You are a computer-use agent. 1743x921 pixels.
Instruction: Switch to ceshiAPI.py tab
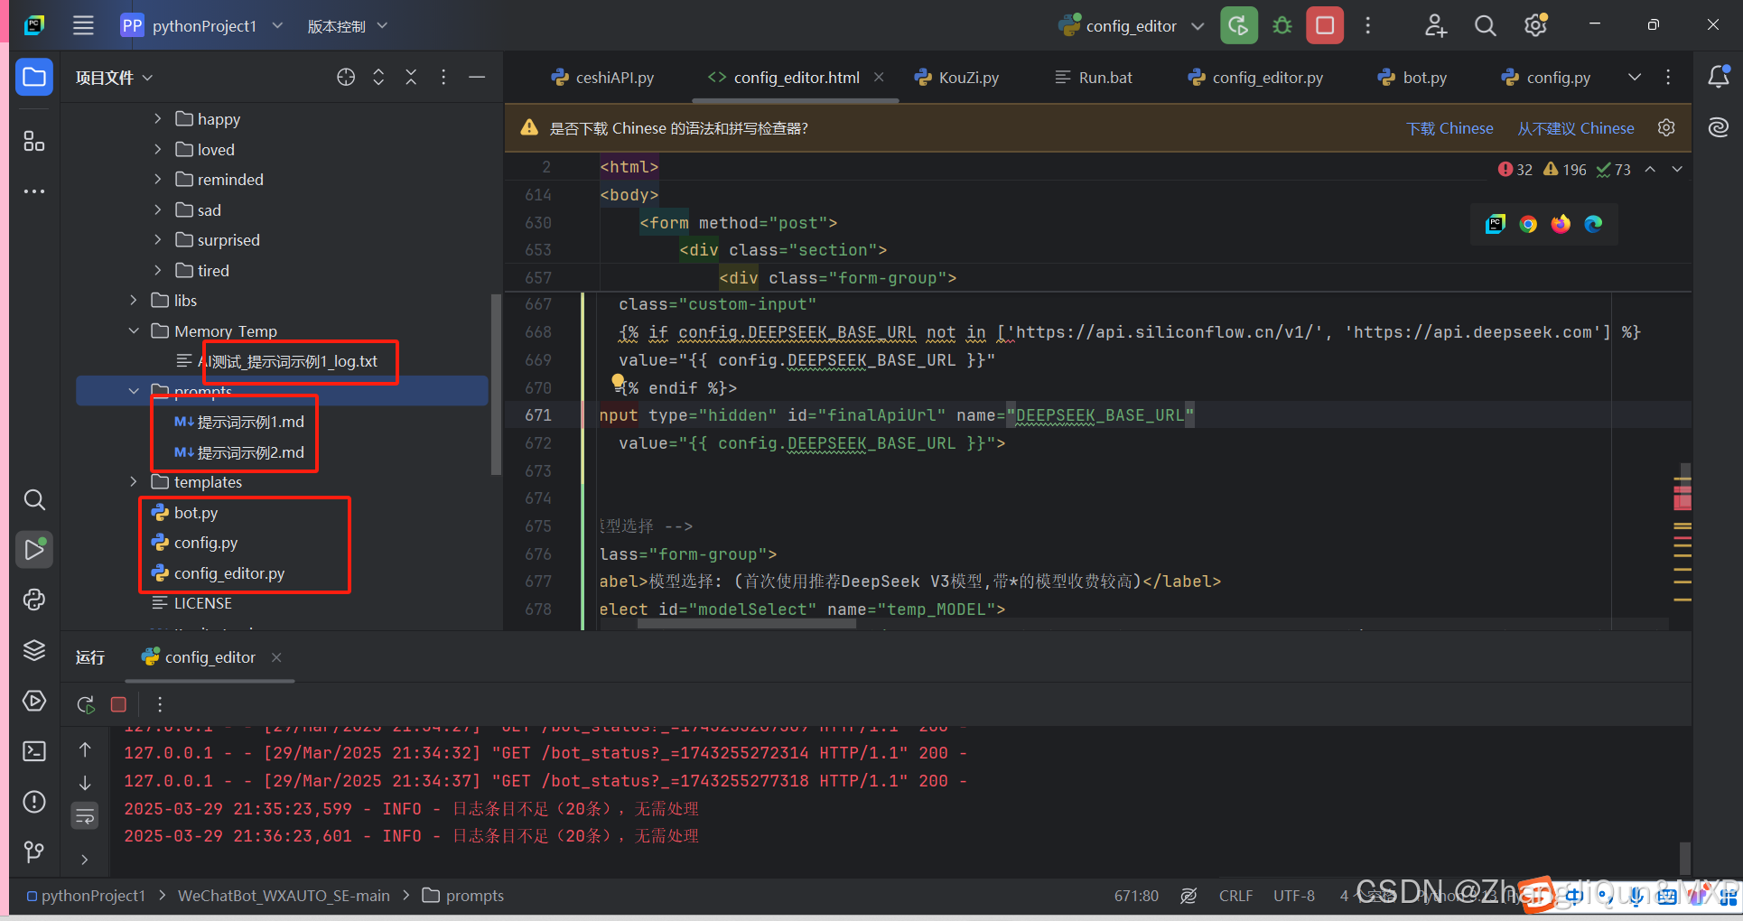602,78
